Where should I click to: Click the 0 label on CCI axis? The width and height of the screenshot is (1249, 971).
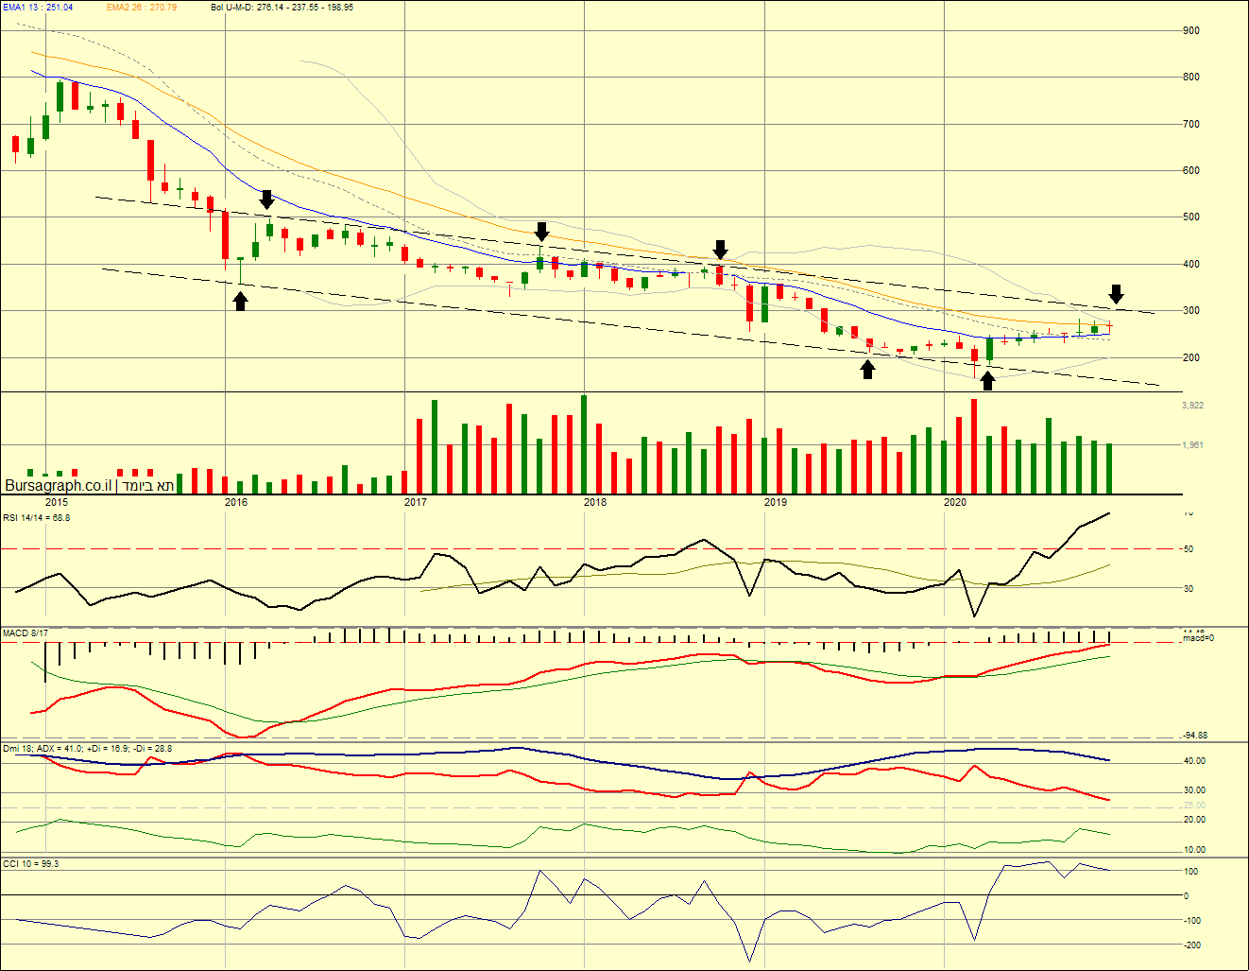(x=1187, y=896)
